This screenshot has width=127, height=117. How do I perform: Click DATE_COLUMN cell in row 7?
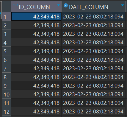click(x=93, y=68)
